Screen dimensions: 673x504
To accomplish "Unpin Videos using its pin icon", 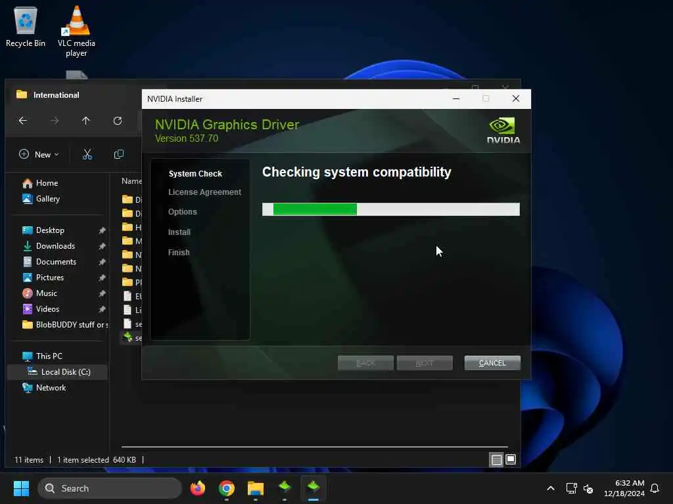I will click(102, 309).
